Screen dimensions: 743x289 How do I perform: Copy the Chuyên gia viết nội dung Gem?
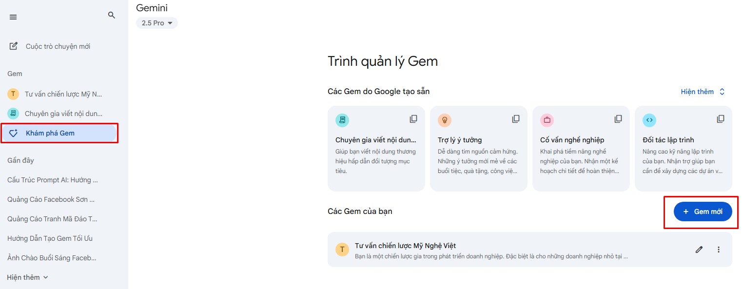(x=413, y=119)
